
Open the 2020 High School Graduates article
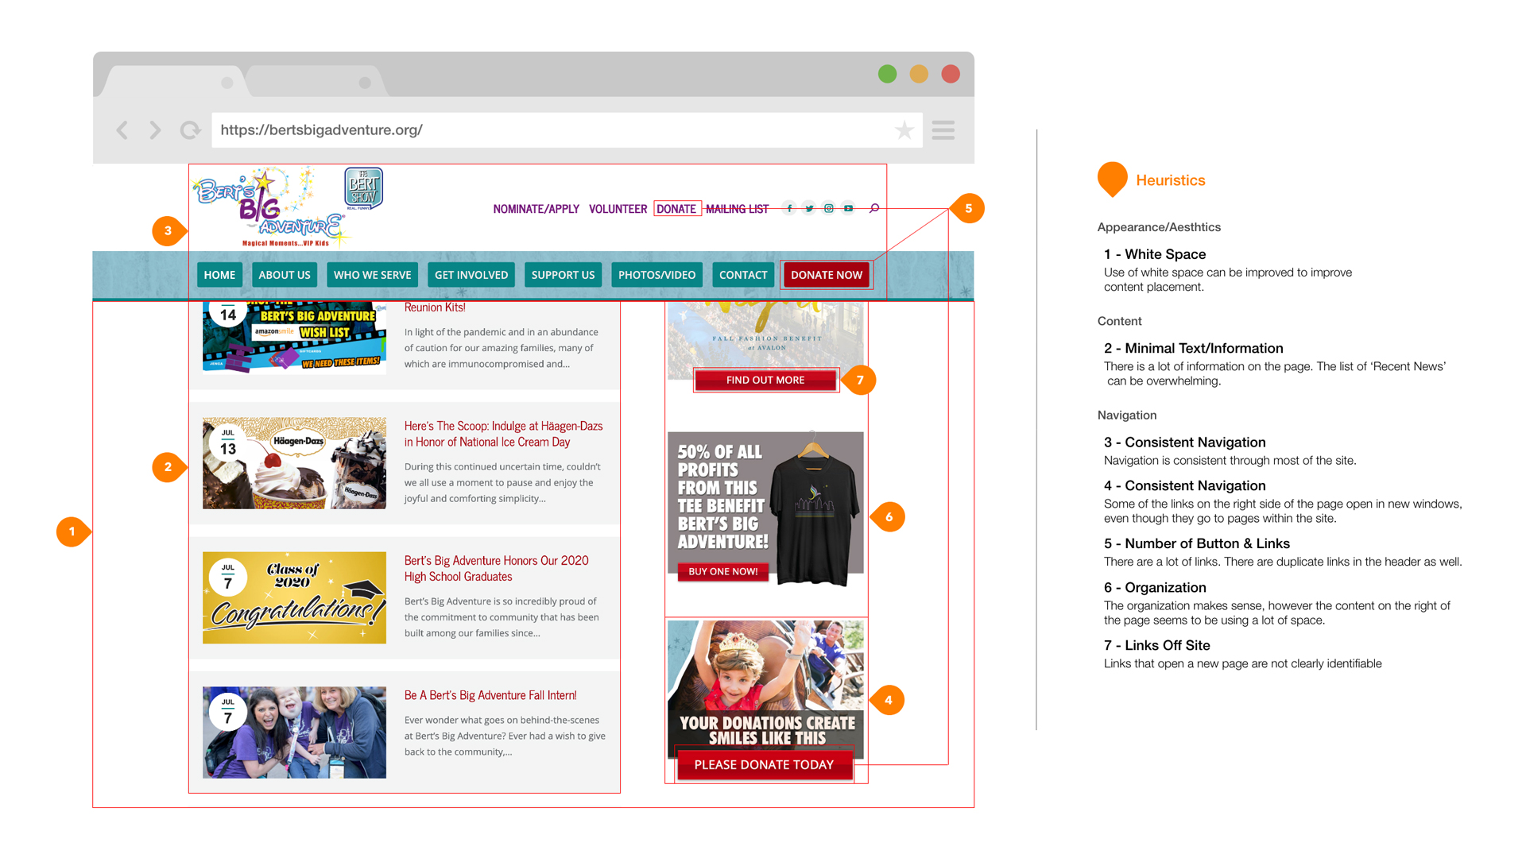[x=497, y=569]
